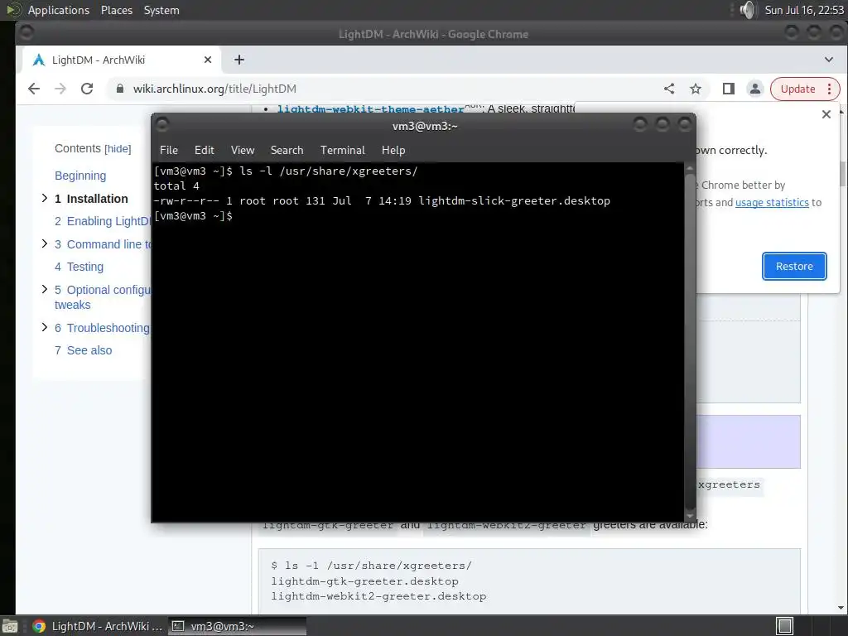Click the Chrome window menu button
The image size is (848, 636).
26,33
